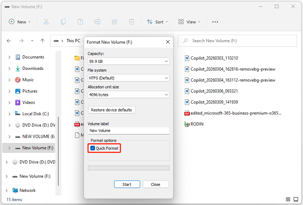Collapse the New Volume (F:) tree item

pyautogui.click(x=9, y=148)
